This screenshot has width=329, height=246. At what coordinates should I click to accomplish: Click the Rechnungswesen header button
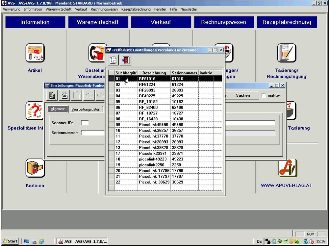click(224, 22)
